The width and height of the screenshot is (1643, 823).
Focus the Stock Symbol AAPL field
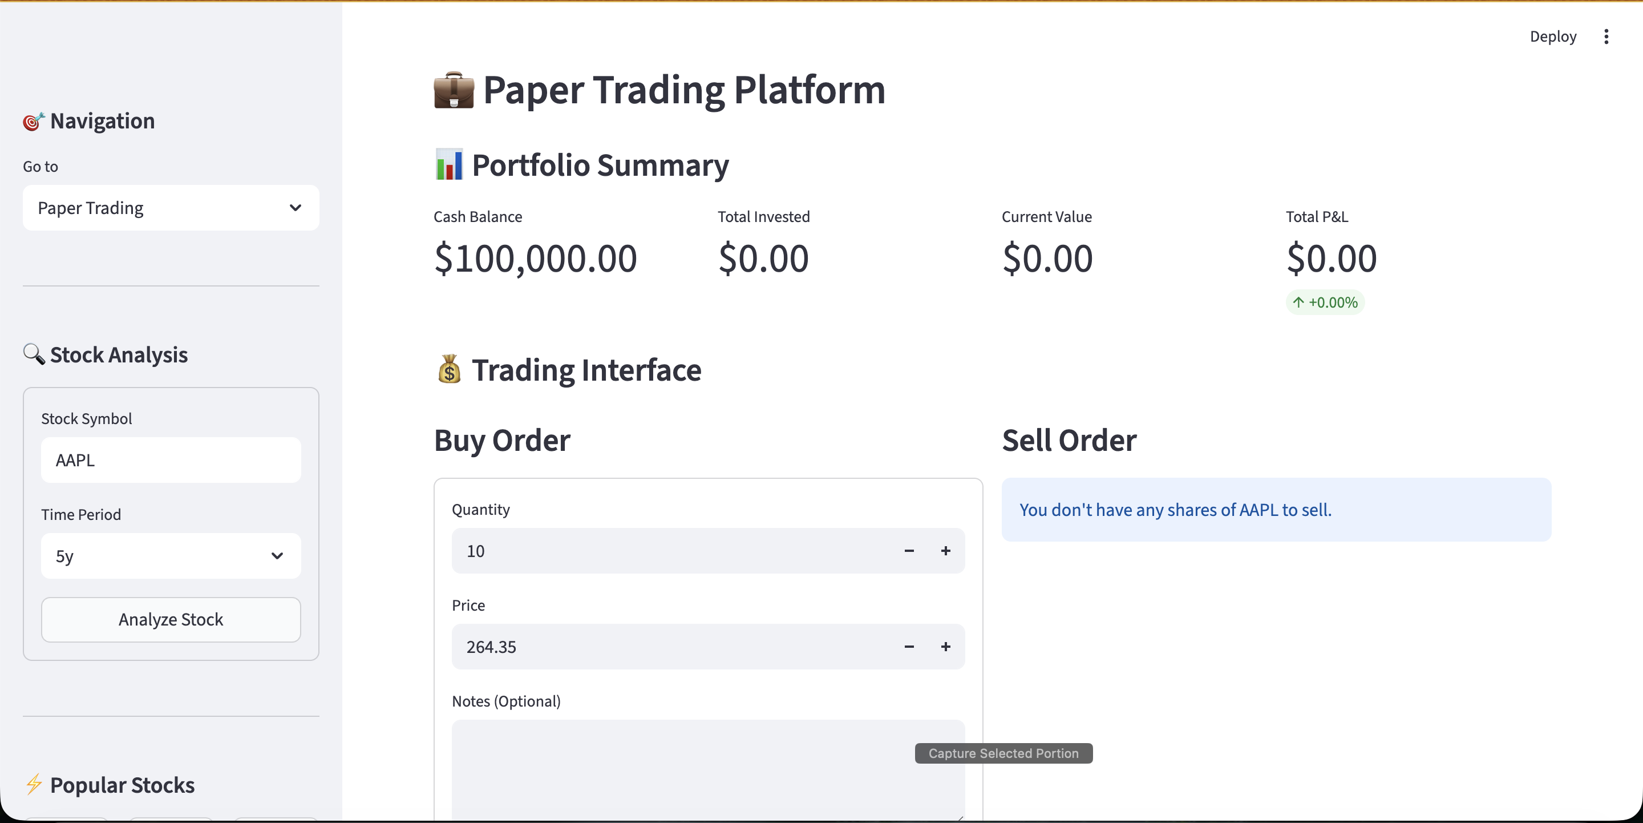[x=171, y=460]
